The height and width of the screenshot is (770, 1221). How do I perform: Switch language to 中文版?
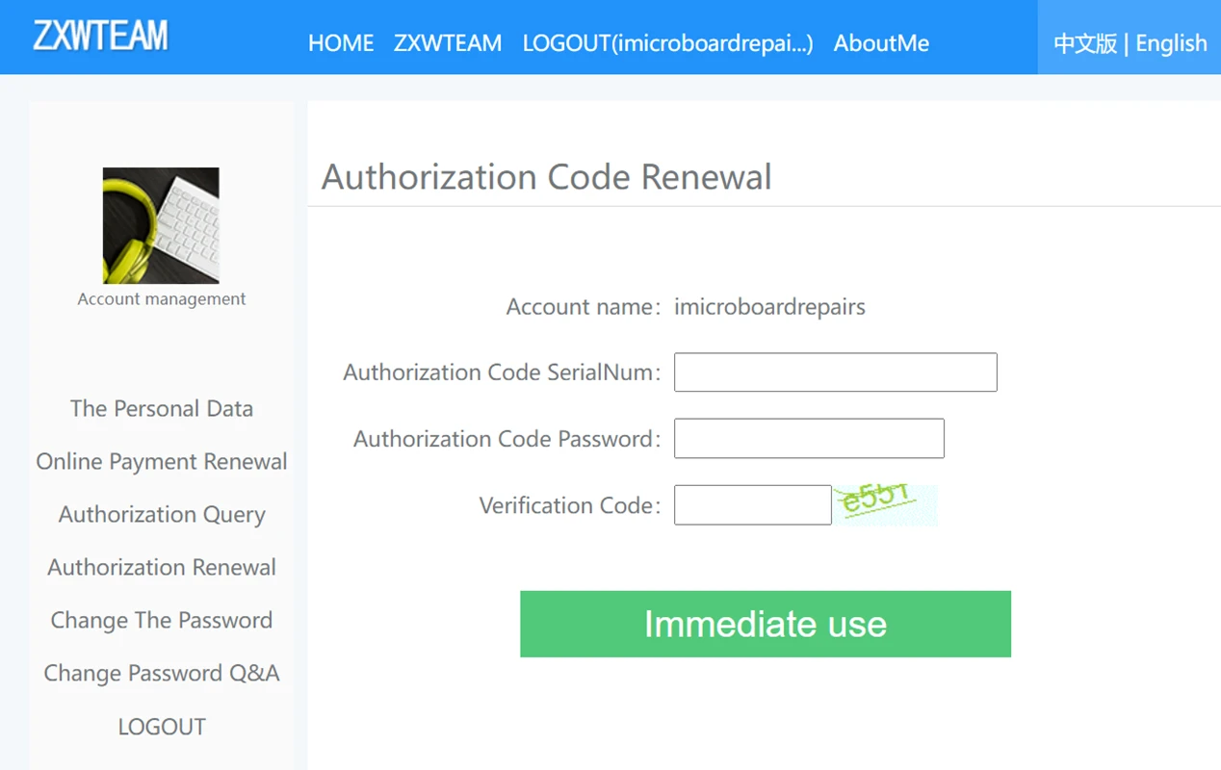[1084, 43]
